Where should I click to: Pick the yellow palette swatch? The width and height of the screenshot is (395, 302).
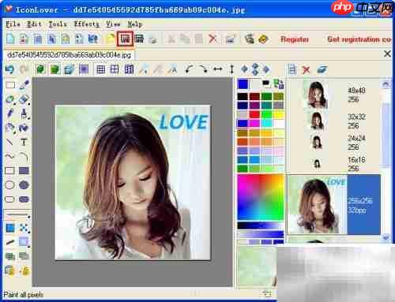(x=279, y=114)
